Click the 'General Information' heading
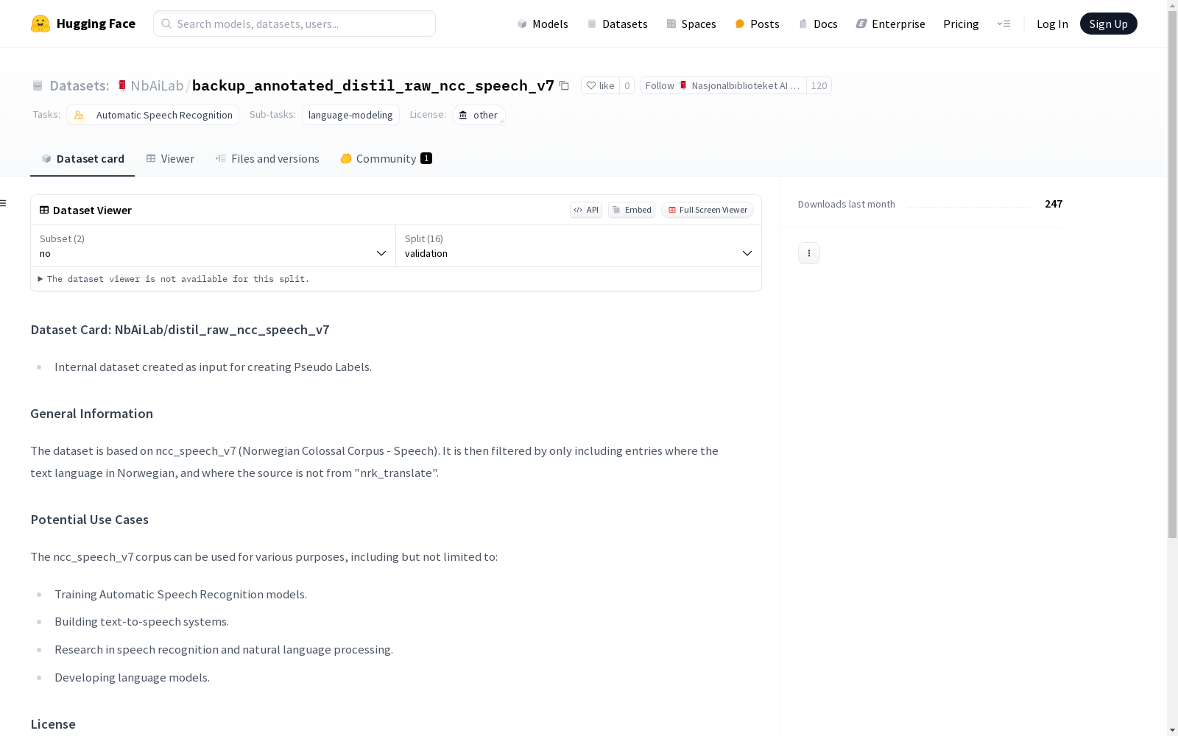 tap(92, 414)
